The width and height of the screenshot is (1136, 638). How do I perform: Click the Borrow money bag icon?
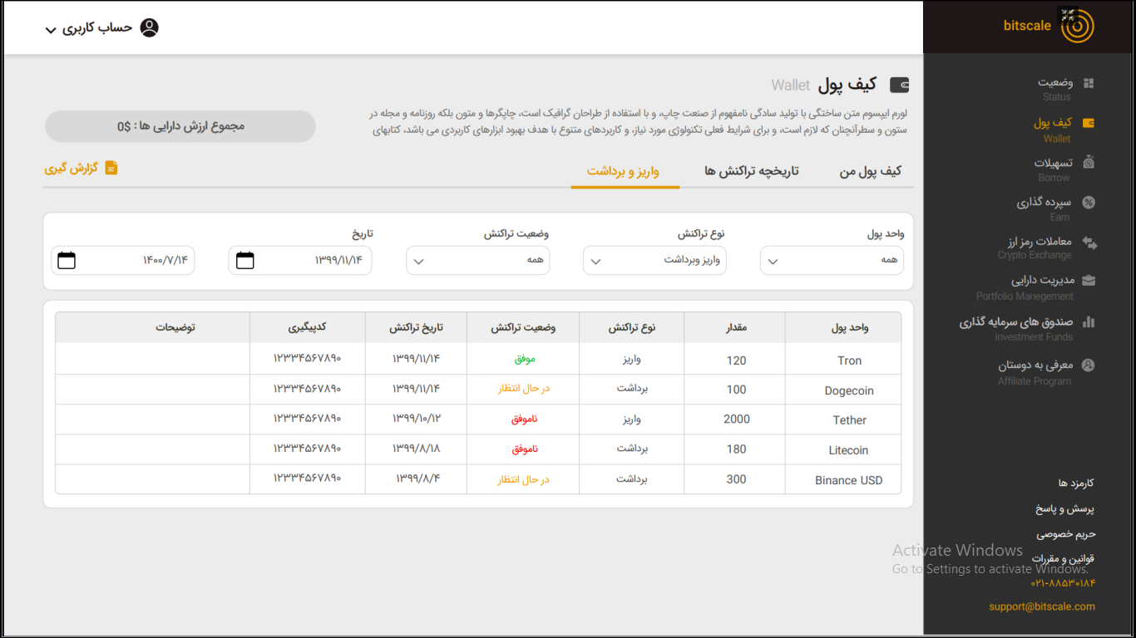(1088, 163)
